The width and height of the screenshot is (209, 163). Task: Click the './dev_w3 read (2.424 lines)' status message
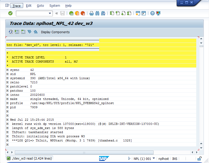tap(32, 159)
